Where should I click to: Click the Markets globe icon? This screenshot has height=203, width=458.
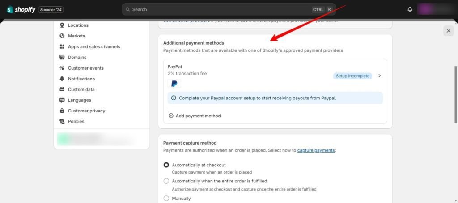coord(62,36)
